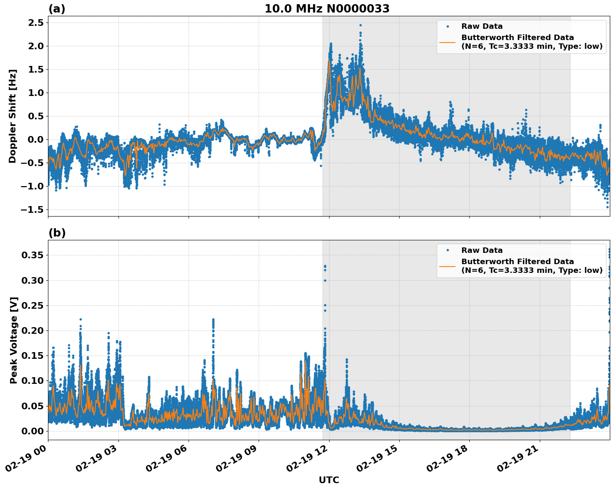Click the peak Doppler spike near 02-19 13
This screenshot has width=614, height=489.
click(360, 26)
